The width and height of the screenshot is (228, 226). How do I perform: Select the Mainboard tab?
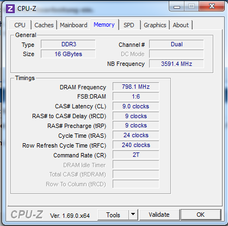(x=73, y=25)
